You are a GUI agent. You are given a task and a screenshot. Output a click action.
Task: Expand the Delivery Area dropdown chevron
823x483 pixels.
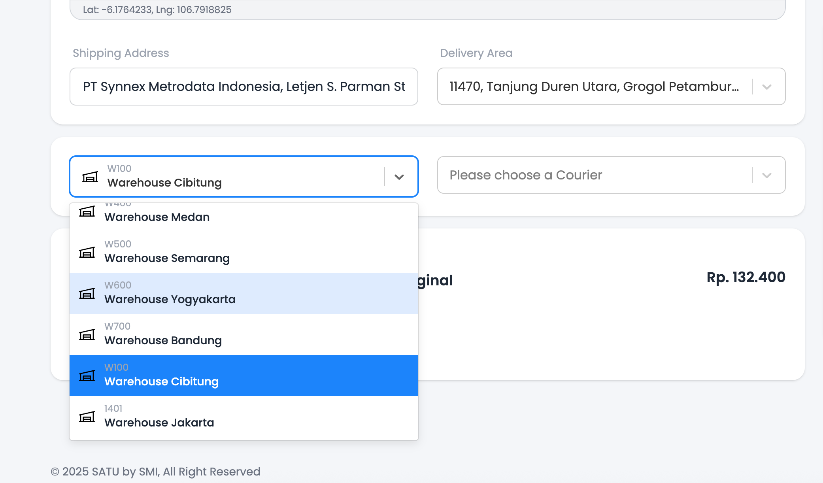[x=767, y=87]
